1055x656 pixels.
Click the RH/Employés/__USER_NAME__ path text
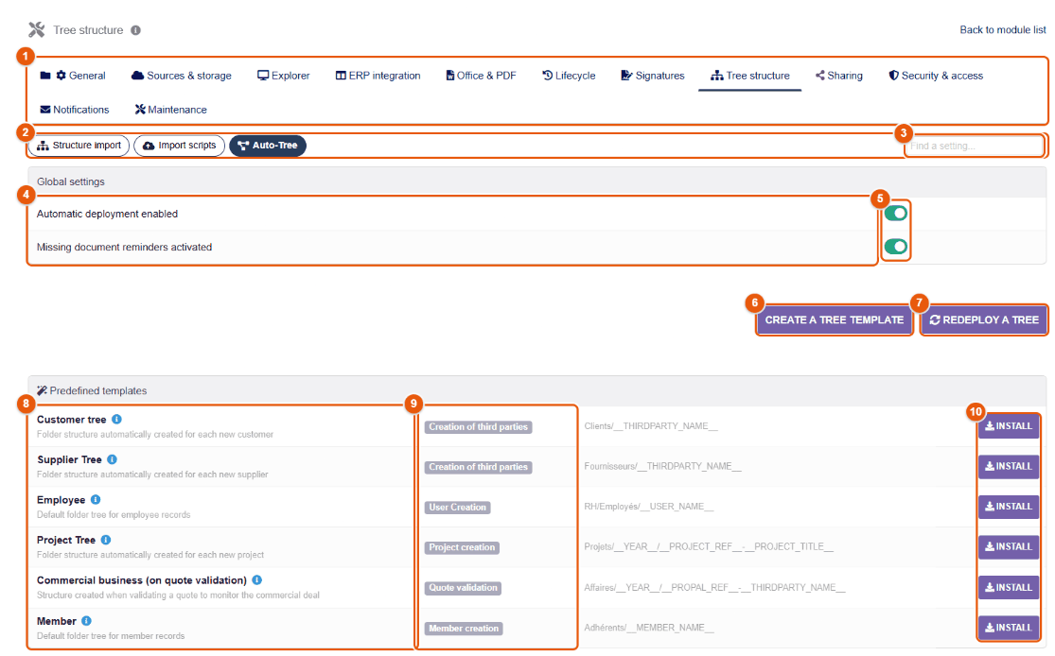tap(648, 507)
